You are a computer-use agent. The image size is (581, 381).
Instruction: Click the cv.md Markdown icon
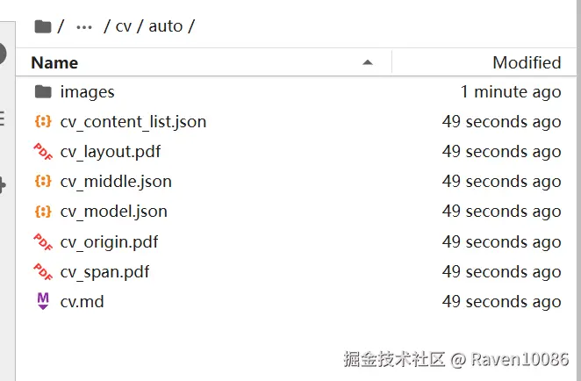(43, 301)
